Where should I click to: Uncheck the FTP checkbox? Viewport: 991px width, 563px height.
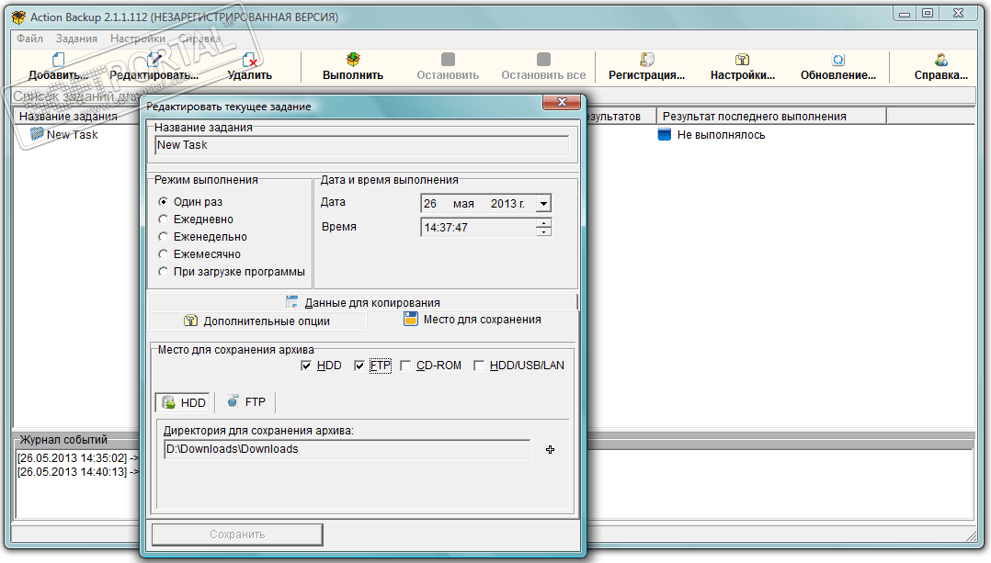coord(359,366)
